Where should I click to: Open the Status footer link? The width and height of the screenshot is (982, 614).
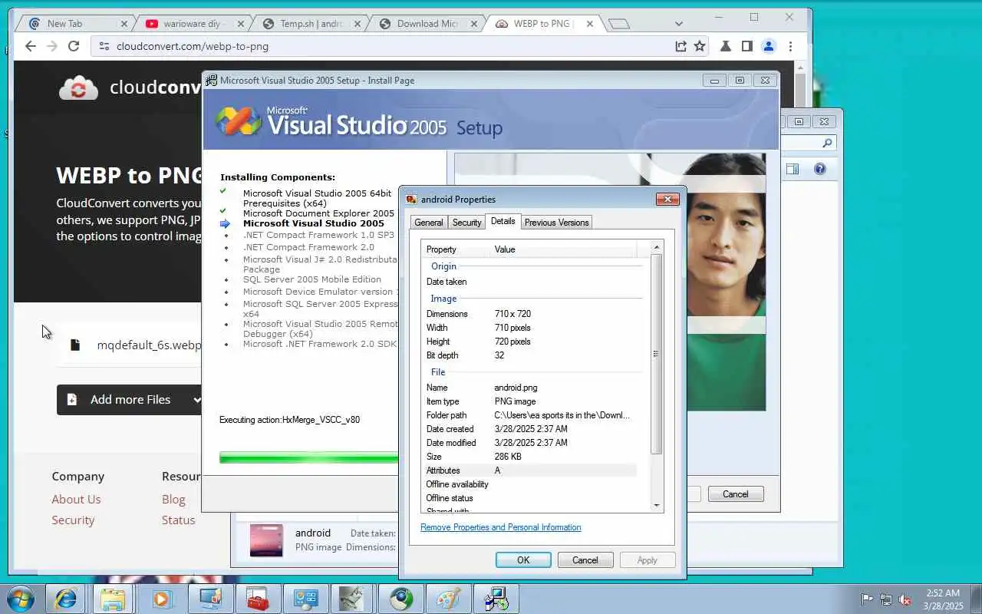pos(178,520)
